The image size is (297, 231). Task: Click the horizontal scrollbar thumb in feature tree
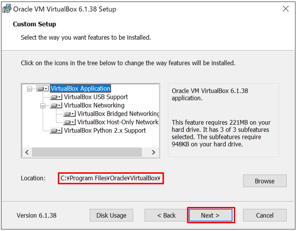(x=87, y=152)
